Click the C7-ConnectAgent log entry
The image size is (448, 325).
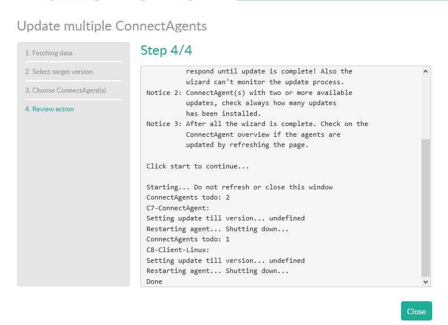pyautogui.click(x=178, y=208)
